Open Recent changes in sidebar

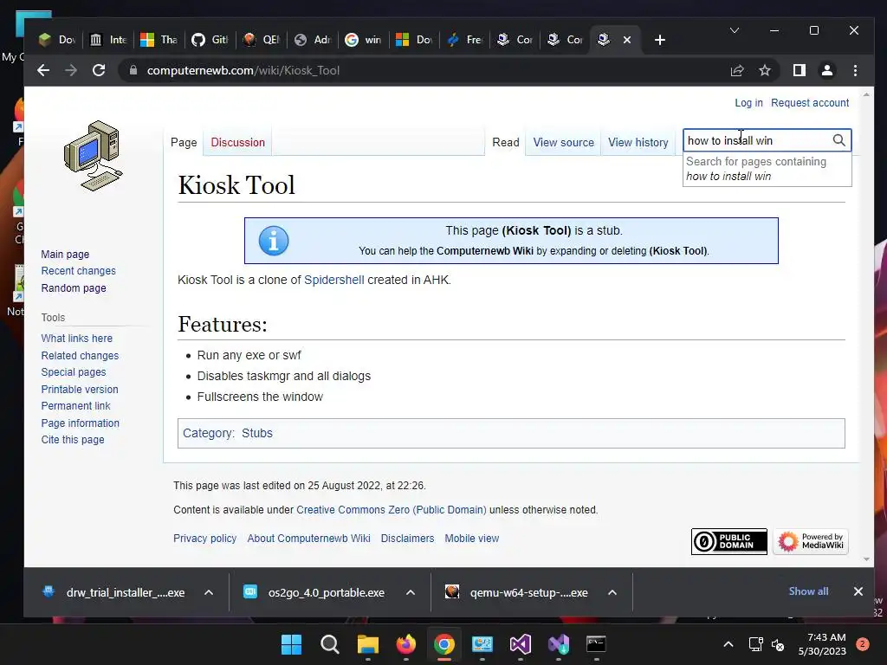pos(78,271)
